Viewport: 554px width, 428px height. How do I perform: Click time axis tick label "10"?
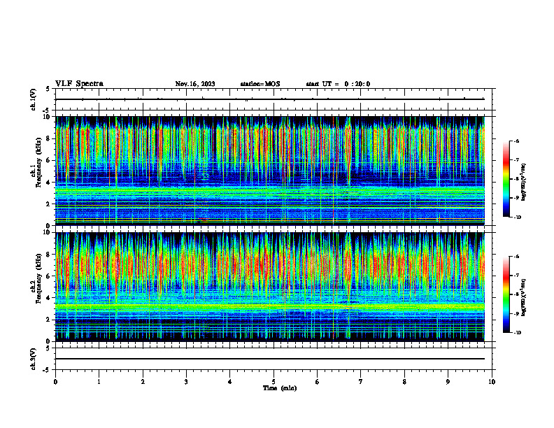pyautogui.click(x=492, y=382)
